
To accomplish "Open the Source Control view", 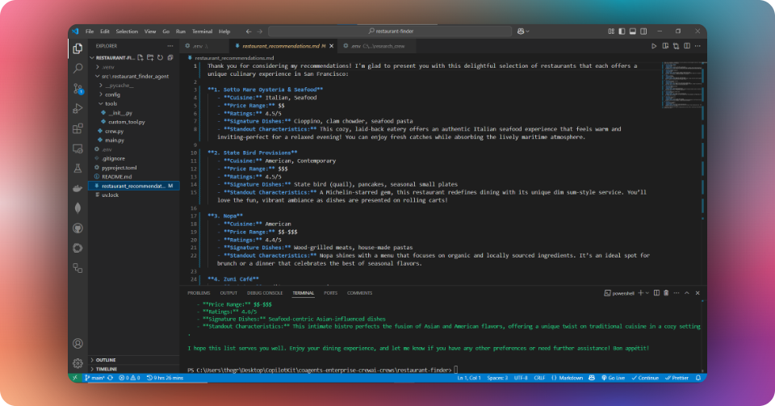I will (x=77, y=89).
